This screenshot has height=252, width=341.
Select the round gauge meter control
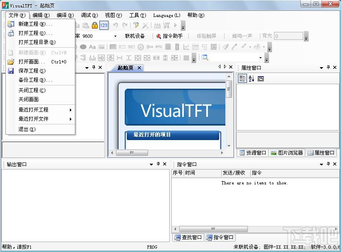pyautogui.click(x=141, y=47)
